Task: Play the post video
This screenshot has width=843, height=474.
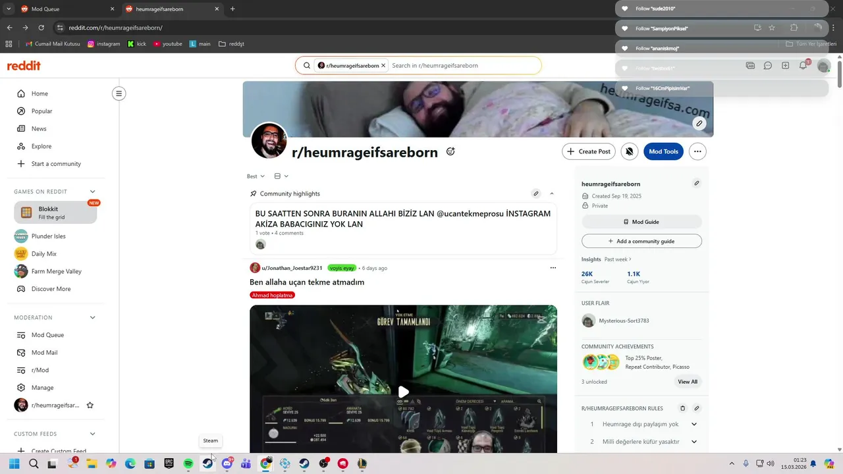Action: click(403, 392)
